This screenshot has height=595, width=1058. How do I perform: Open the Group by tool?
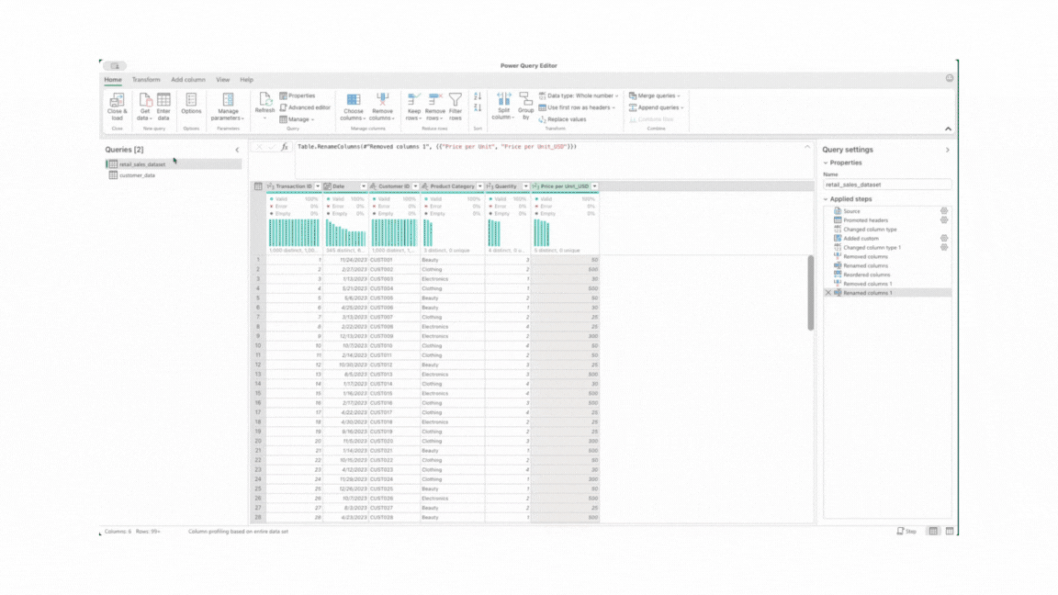point(525,107)
